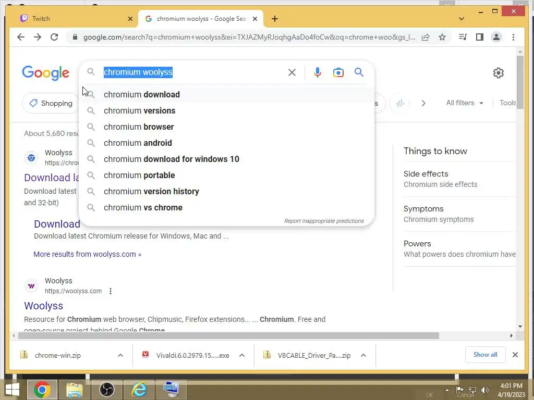The height and width of the screenshot is (400, 534).
Task: Open a new tab with plus button
Action: (275, 19)
